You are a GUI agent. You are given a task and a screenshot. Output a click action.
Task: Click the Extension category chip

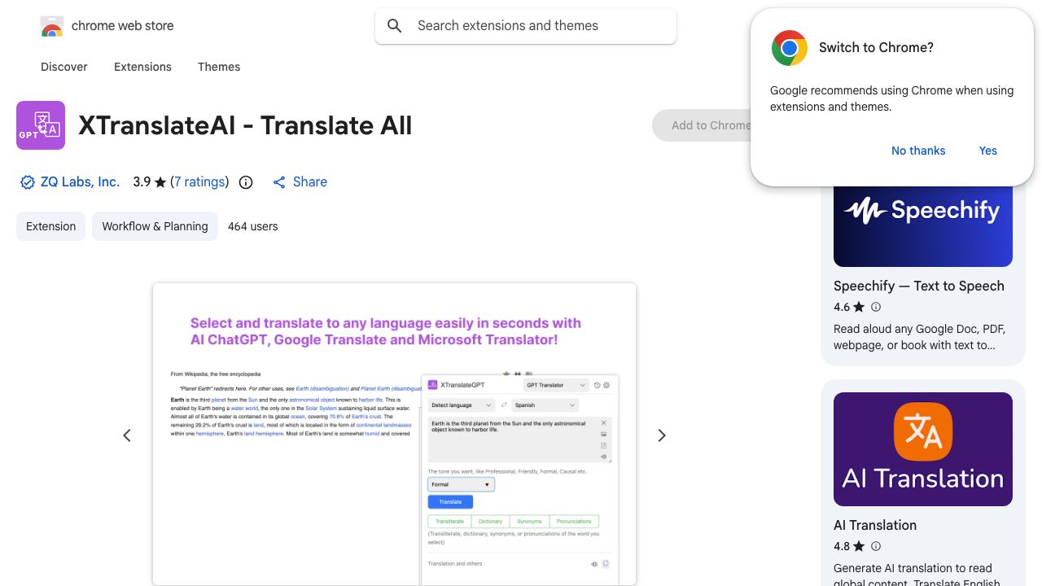coord(50,226)
